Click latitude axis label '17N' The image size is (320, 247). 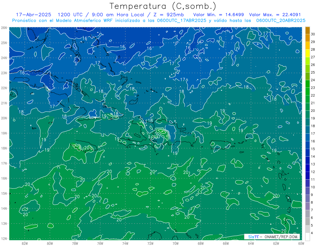pyautogui.click(x=4, y=163)
